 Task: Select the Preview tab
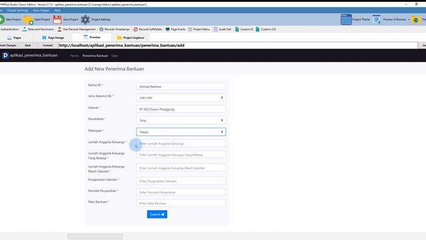[92, 37]
